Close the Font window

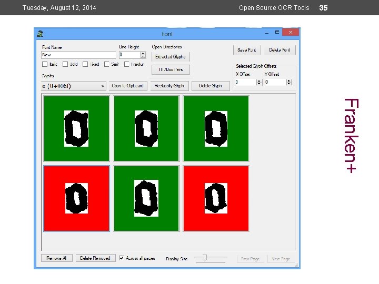click(291, 32)
